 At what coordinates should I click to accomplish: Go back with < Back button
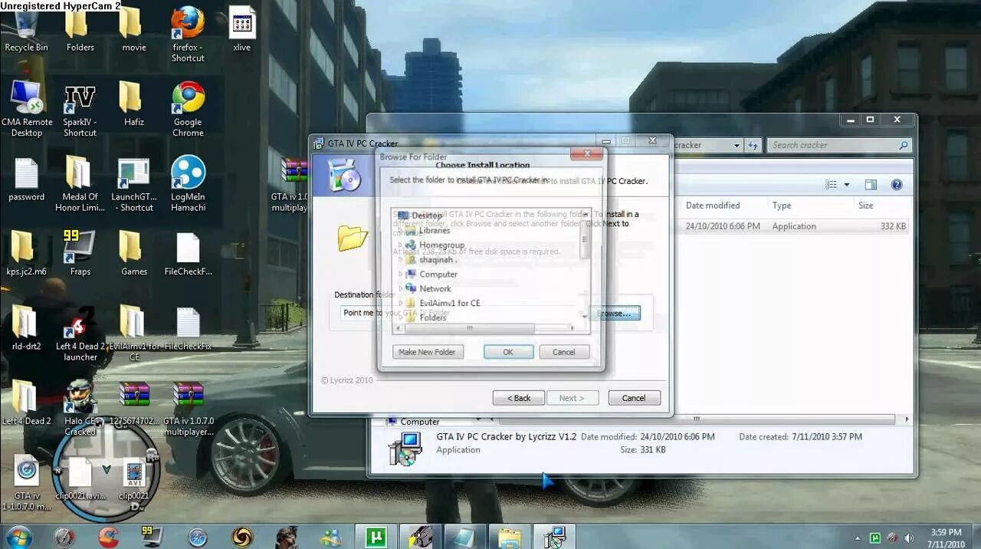519,398
